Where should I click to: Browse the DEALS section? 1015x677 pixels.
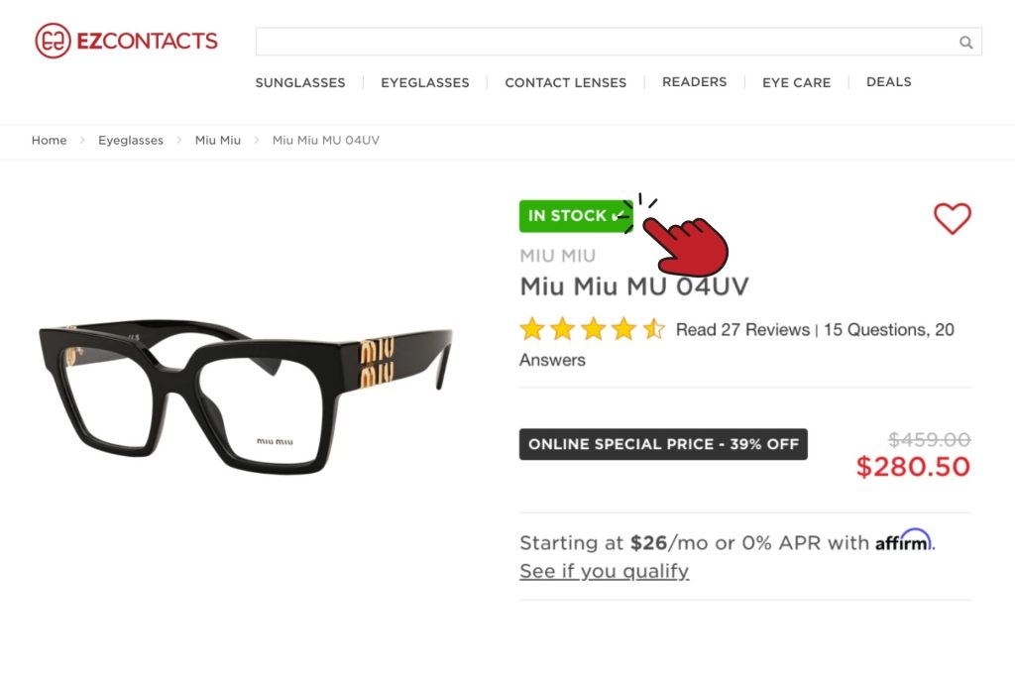coord(888,82)
